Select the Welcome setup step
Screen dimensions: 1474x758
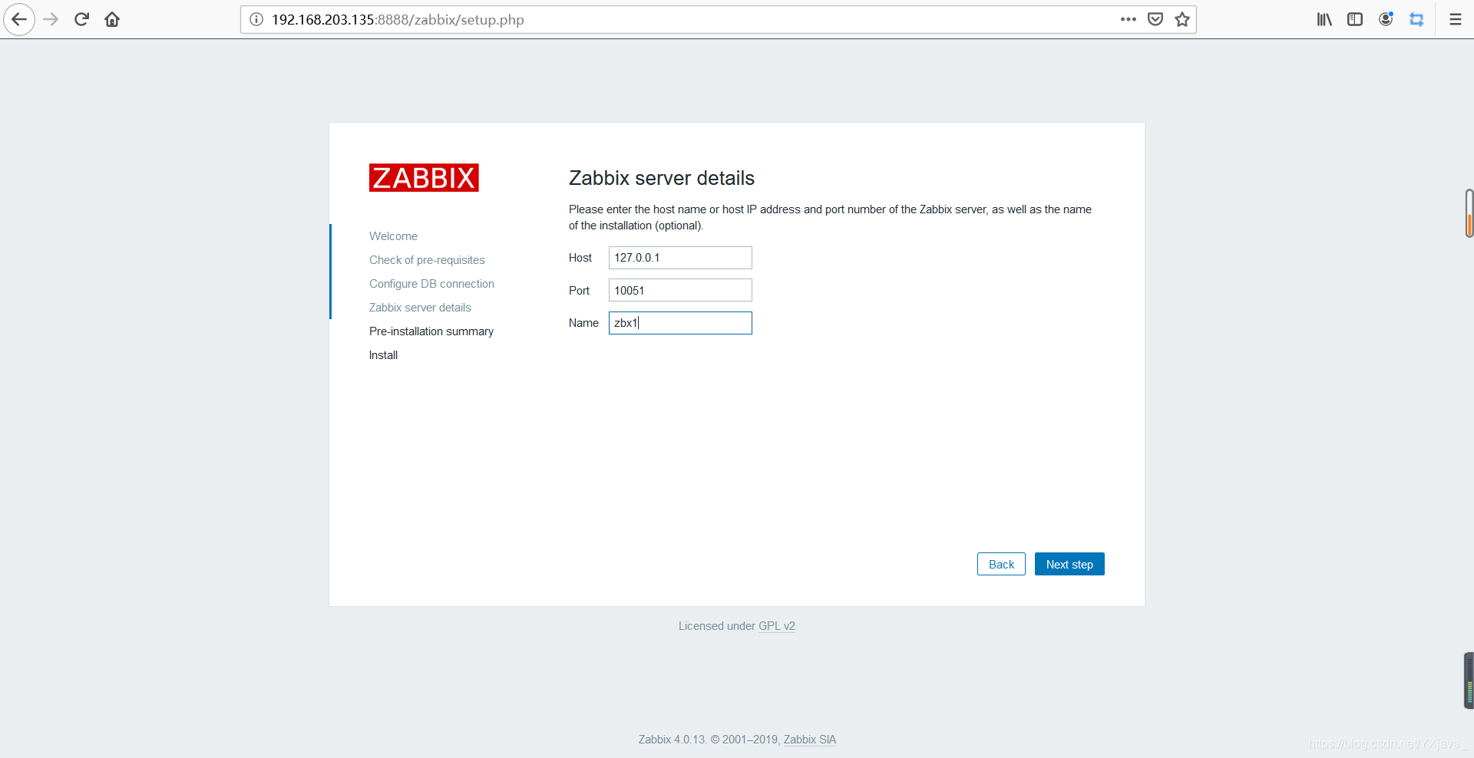coord(393,236)
